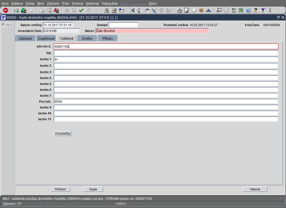
Task: Click the Internet Explorer browser icon
Action: point(248,11)
